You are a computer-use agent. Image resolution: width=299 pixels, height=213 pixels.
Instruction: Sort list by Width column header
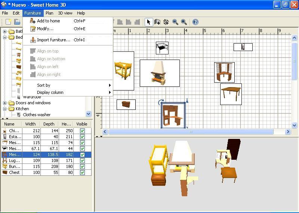[31, 124]
